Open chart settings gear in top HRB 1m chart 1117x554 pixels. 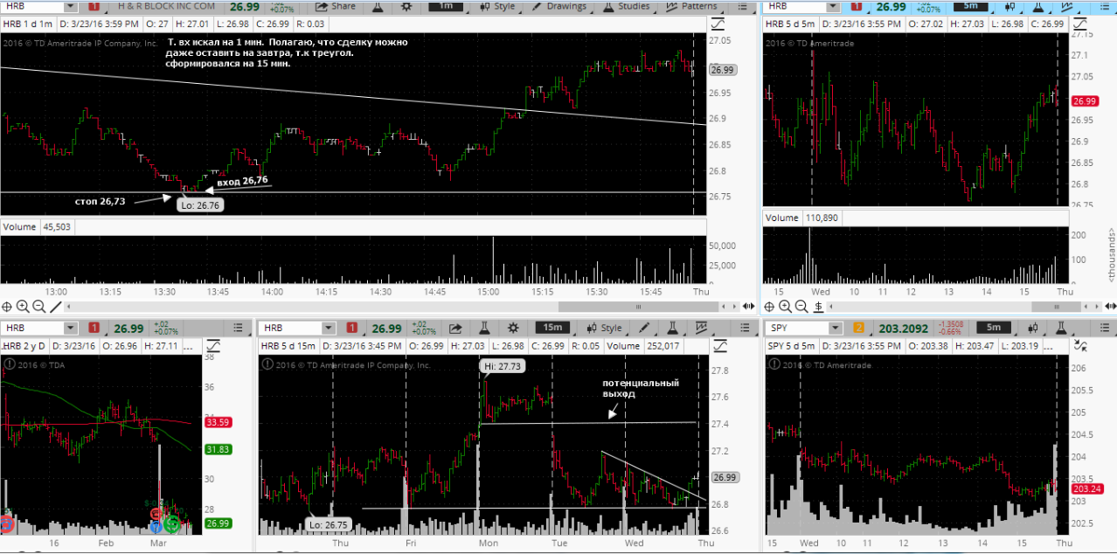click(406, 6)
